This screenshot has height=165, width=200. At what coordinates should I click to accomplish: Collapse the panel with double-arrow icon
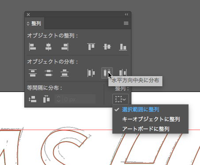pos(127,15)
